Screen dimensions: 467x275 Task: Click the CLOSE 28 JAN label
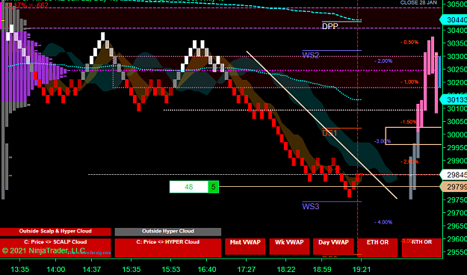[418, 2]
